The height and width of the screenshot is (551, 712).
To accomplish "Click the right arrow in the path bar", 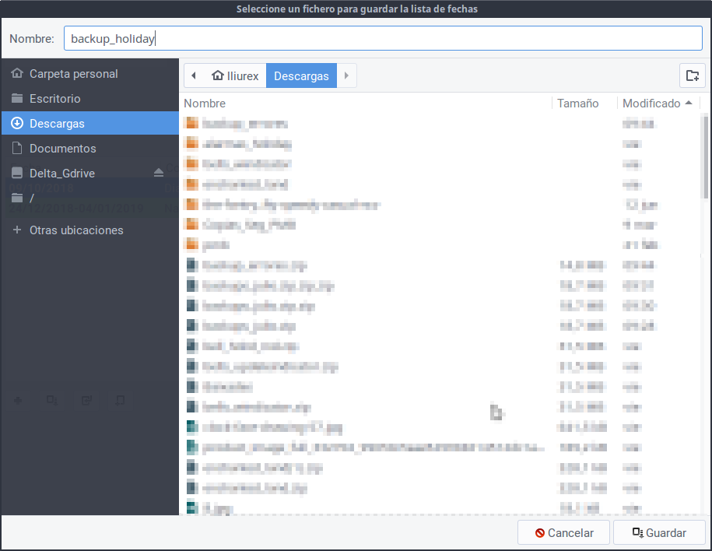I will coord(346,76).
